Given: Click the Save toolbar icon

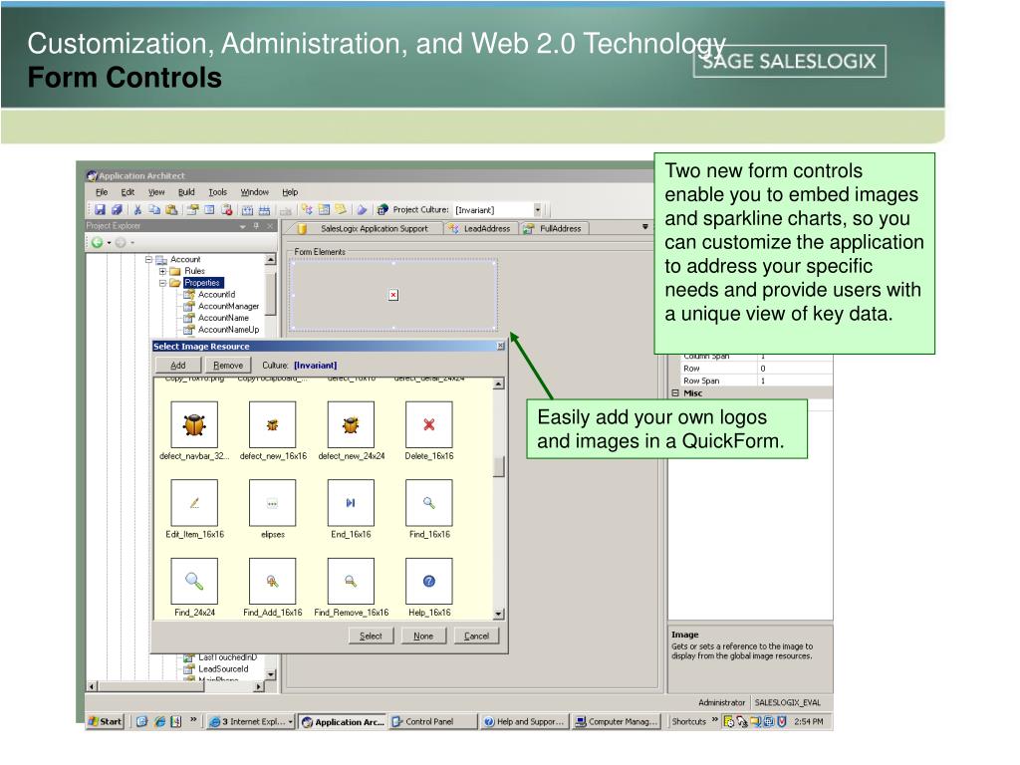Looking at the screenshot, I should [100, 209].
